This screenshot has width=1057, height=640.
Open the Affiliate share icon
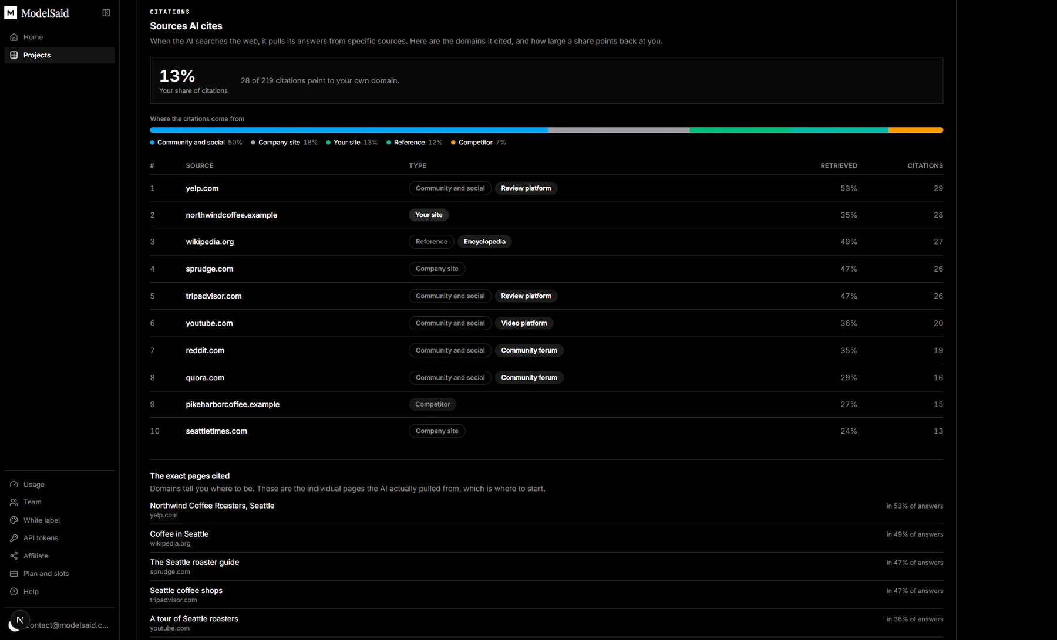(14, 556)
